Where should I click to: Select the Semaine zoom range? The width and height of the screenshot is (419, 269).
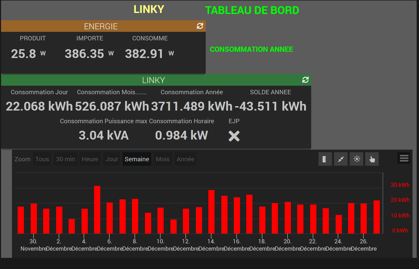coord(137,159)
